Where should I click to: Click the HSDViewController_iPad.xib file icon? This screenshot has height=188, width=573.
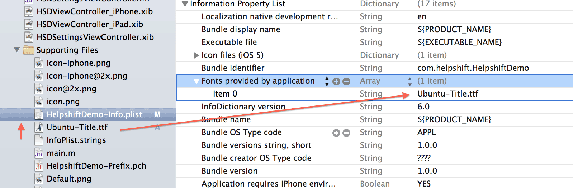[x=29, y=24]
